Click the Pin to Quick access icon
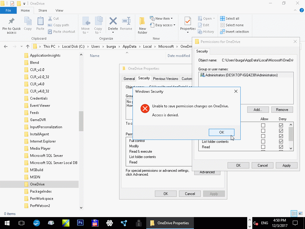Screen dimensions: 305x229 coord(12,21)
